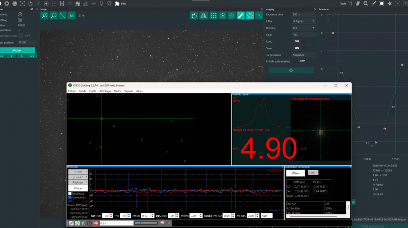The width and height of the screenshot is (408, 228).
Task: Open the Filter H-Alpha dropdown
Action: click(303, 21)
